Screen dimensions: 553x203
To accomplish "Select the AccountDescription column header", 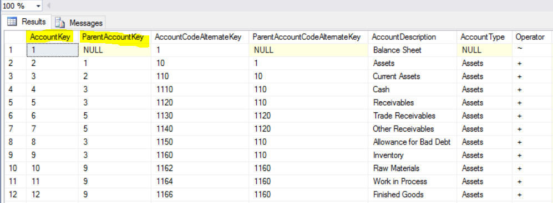I will (x=413, y=37).
